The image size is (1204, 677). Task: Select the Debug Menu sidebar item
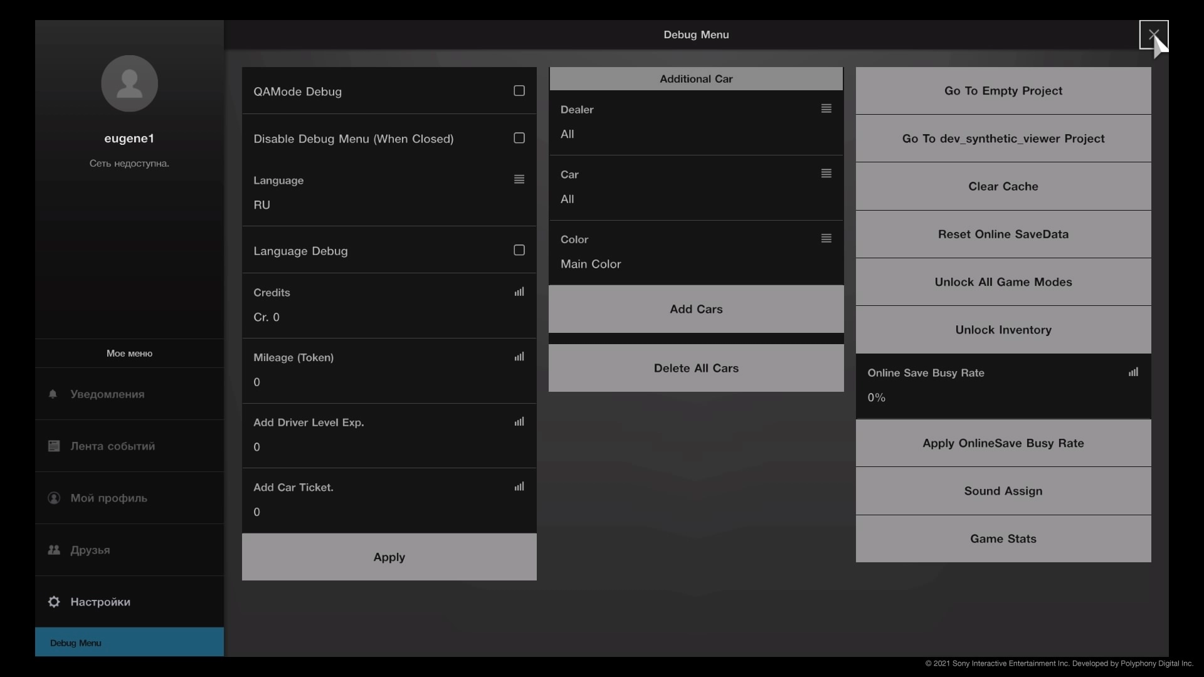129,643
